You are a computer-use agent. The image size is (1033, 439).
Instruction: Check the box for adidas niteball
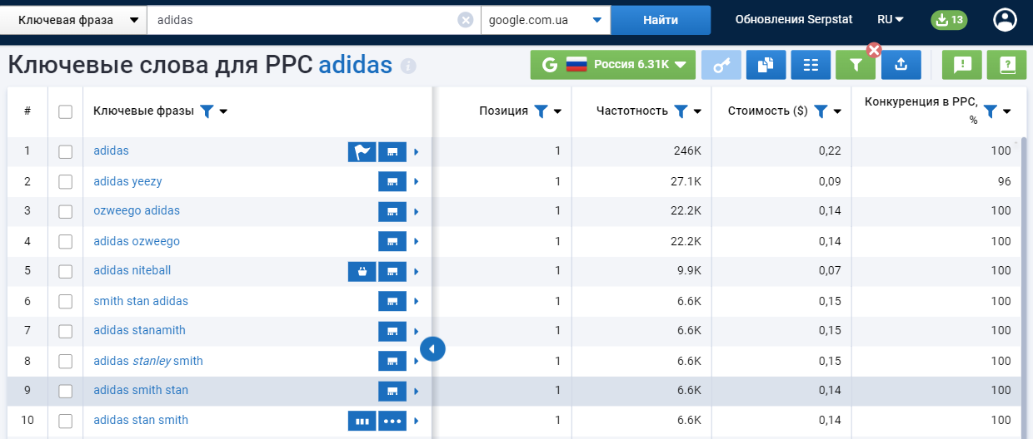[x=65, y=271]
